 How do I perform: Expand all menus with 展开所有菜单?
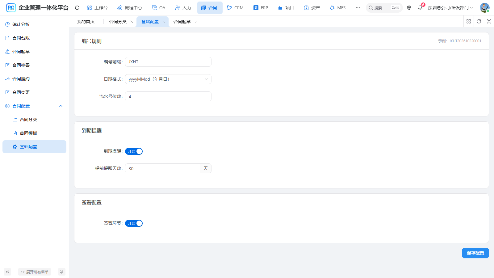click(35, 272)
